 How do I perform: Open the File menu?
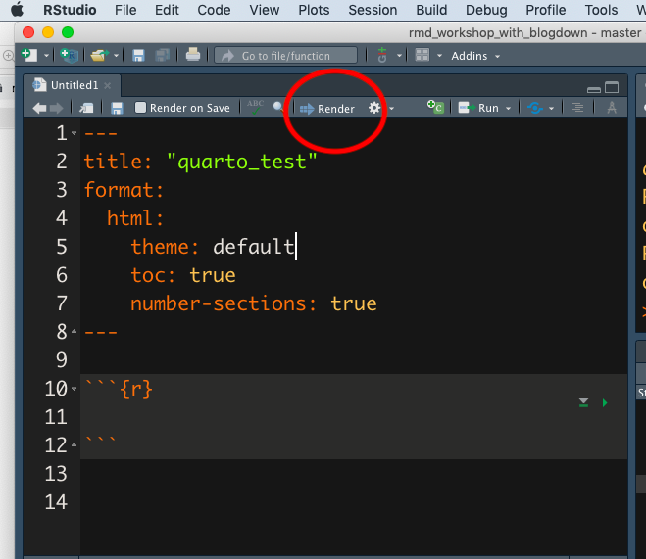point(125,10)
